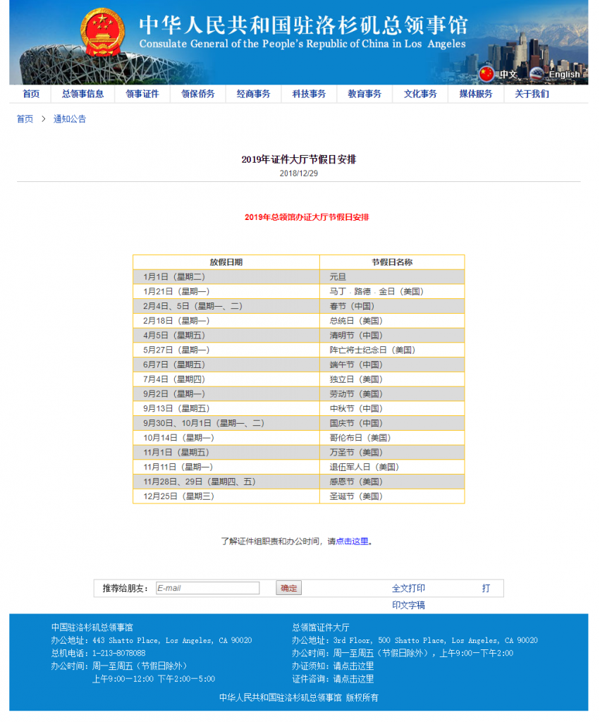Open the 首页 navigation menu item
600x722 pixels.
[x=31, y=94]
